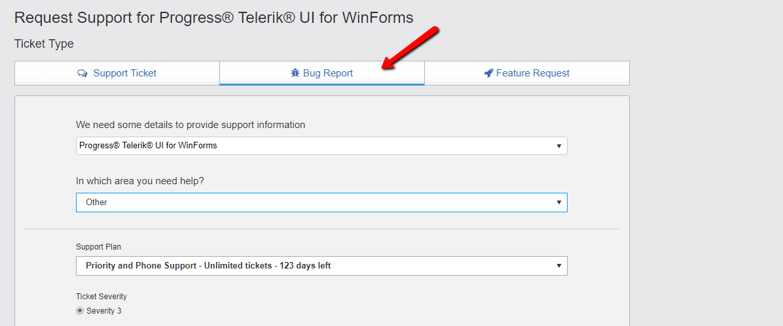The height and width of the screenshot is (326, 783).
Task: Click the rocket icon on Feature Request
Action: tap(488, 73)
